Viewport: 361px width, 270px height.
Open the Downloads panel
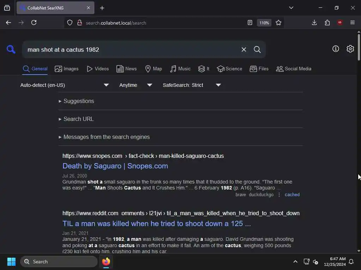click(314, 22)
